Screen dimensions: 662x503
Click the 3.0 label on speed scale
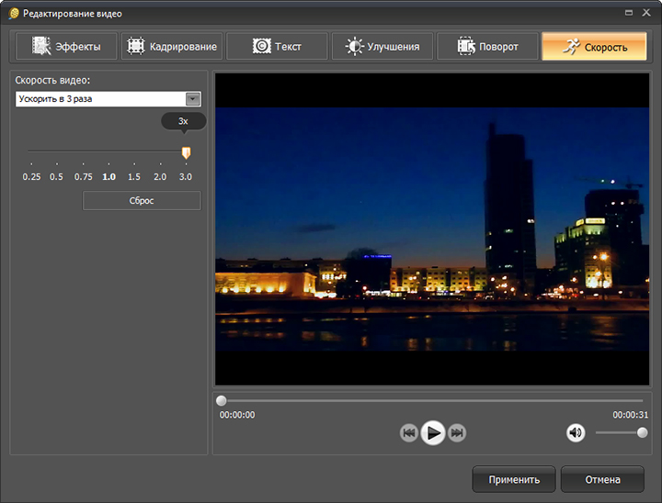click(186, 176)
